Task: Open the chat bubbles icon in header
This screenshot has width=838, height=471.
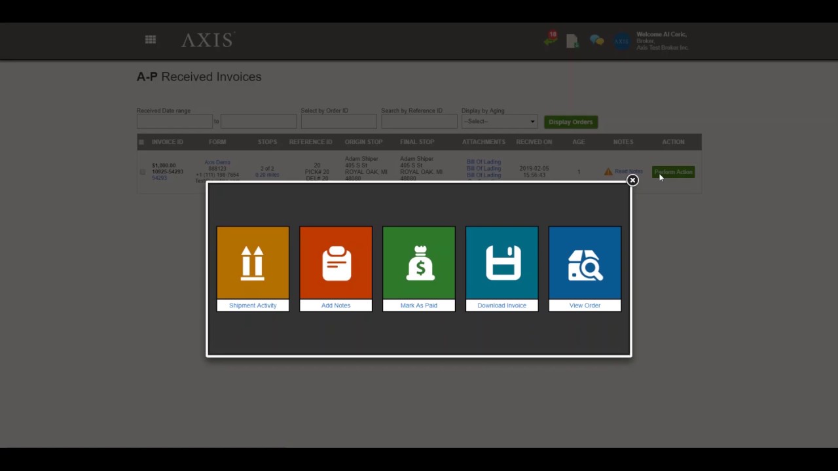Action: pos(596,41)
